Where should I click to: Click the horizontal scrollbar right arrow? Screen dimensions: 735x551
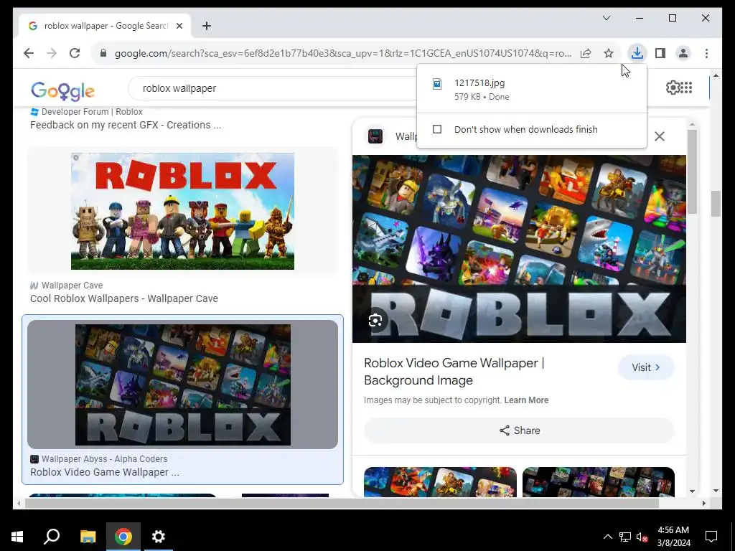click(x=703, y=503)
